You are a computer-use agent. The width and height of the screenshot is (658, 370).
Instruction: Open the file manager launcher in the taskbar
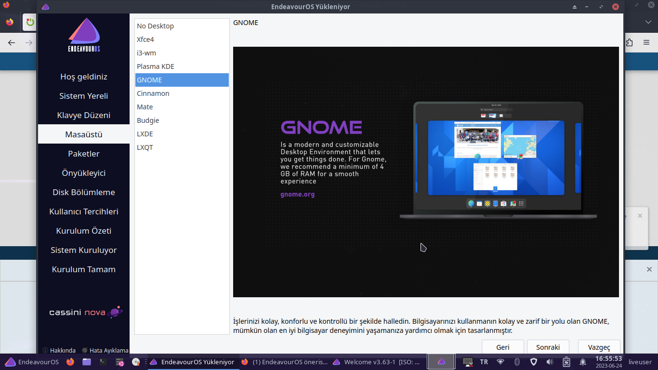coord(87,362)
